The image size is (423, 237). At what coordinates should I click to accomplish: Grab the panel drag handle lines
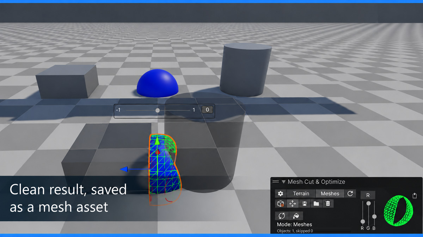[276, 182]
